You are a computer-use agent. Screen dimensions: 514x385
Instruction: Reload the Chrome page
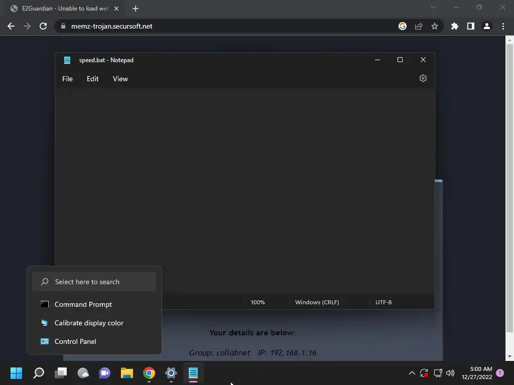43,26
